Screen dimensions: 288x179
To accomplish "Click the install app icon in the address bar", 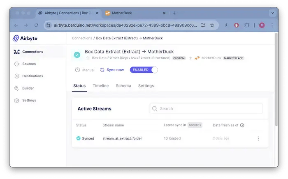I will click(203, 25).
